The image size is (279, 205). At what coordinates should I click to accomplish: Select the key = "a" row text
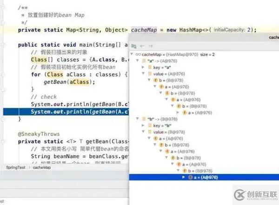[x=162, y=67]
